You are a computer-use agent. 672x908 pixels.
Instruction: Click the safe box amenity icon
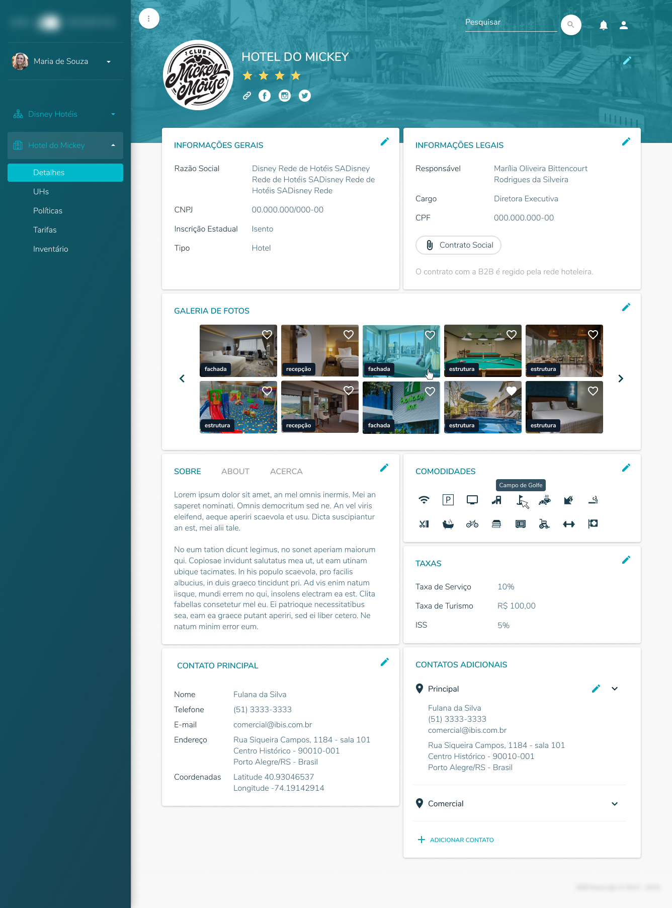tap(521, 524)
